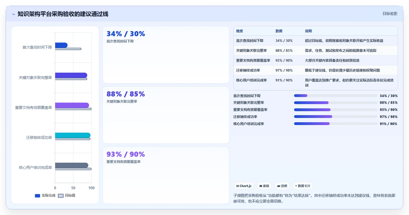Select the 34% / 30% data card value
409x215 pixels.
click(x=126, y=34)
